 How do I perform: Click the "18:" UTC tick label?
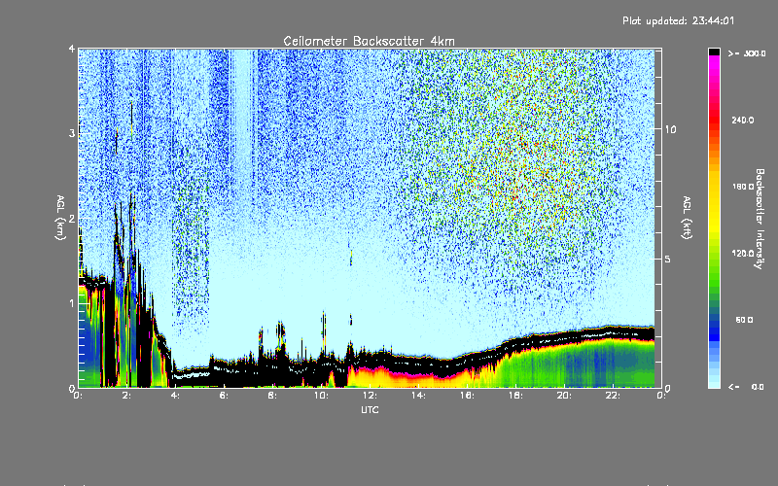click(x=515, y=396)
